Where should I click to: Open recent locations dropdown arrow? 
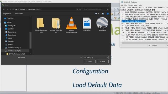pyautogui.click(x=10, y=9)
